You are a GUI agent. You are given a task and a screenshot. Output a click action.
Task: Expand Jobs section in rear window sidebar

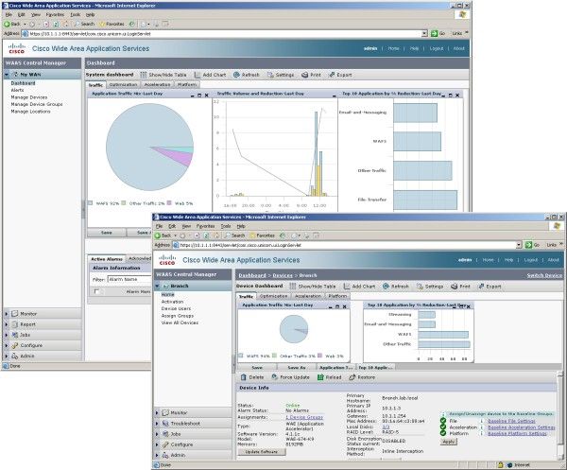[43, 335]
